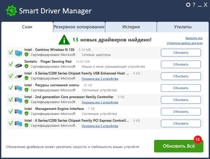Expand all 2 devices for USB Enhanced Host
Image resolution: width=210 pixels, height=159 pixels.
[x=100, y=79]
